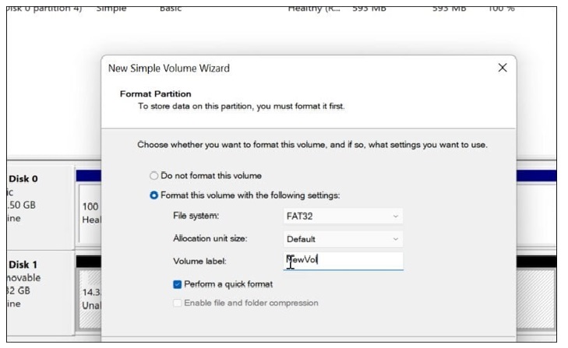568x348 pixels.
Task: Select the removable Disk 1 label
Action: [x=23, y=263]
